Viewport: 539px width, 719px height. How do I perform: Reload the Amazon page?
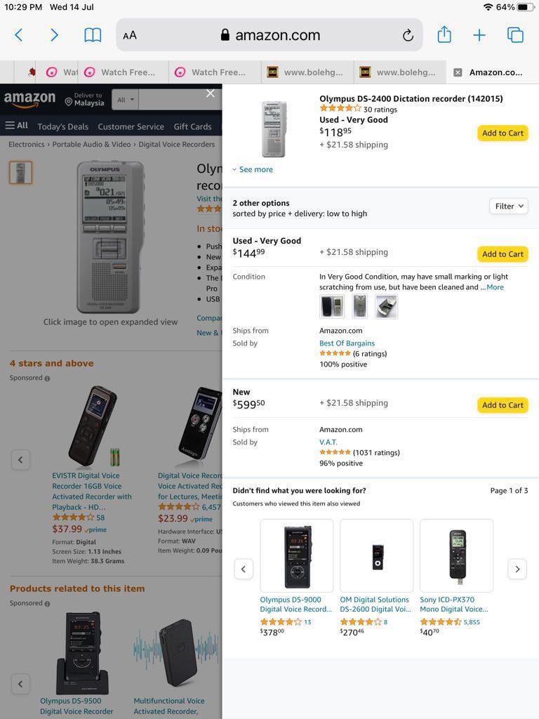pyautogui.click(x=408, y=34)
